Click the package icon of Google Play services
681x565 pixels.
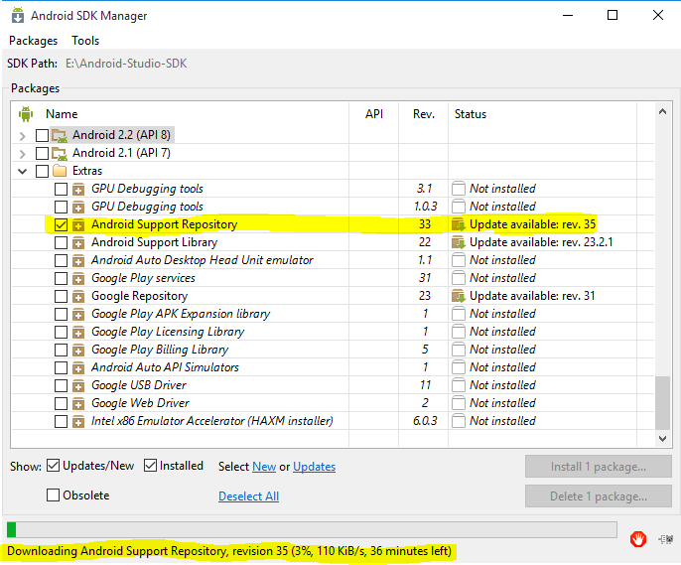pos(78,278)
